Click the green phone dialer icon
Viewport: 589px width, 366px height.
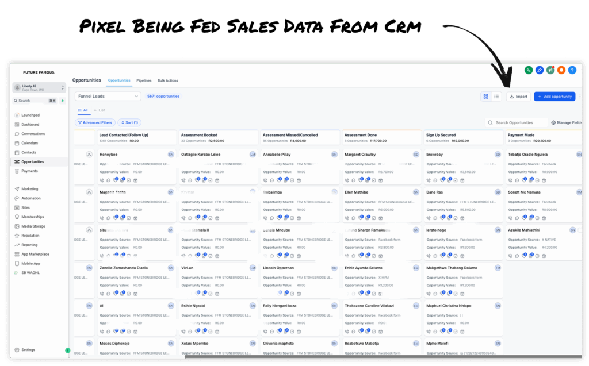click(x=528, y=70)
